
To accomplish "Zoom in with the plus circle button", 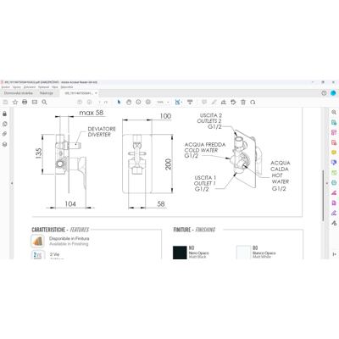I will 148,102.
